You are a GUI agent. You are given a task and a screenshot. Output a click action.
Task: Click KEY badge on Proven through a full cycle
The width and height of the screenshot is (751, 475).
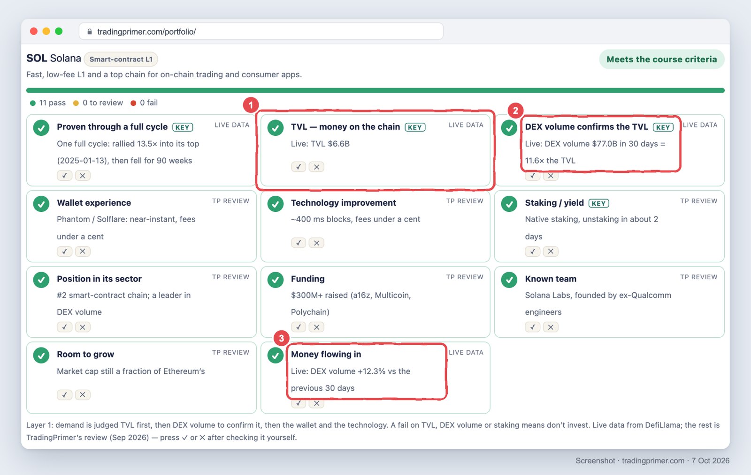pos(183,127)
